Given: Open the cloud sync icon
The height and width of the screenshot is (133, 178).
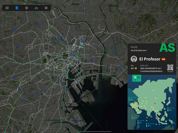Looking at the screenshot, I should [x=36, y=8].
